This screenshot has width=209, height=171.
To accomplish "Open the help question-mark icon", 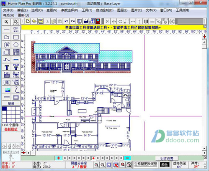I will pyautogui.click(x=92, y=21).
